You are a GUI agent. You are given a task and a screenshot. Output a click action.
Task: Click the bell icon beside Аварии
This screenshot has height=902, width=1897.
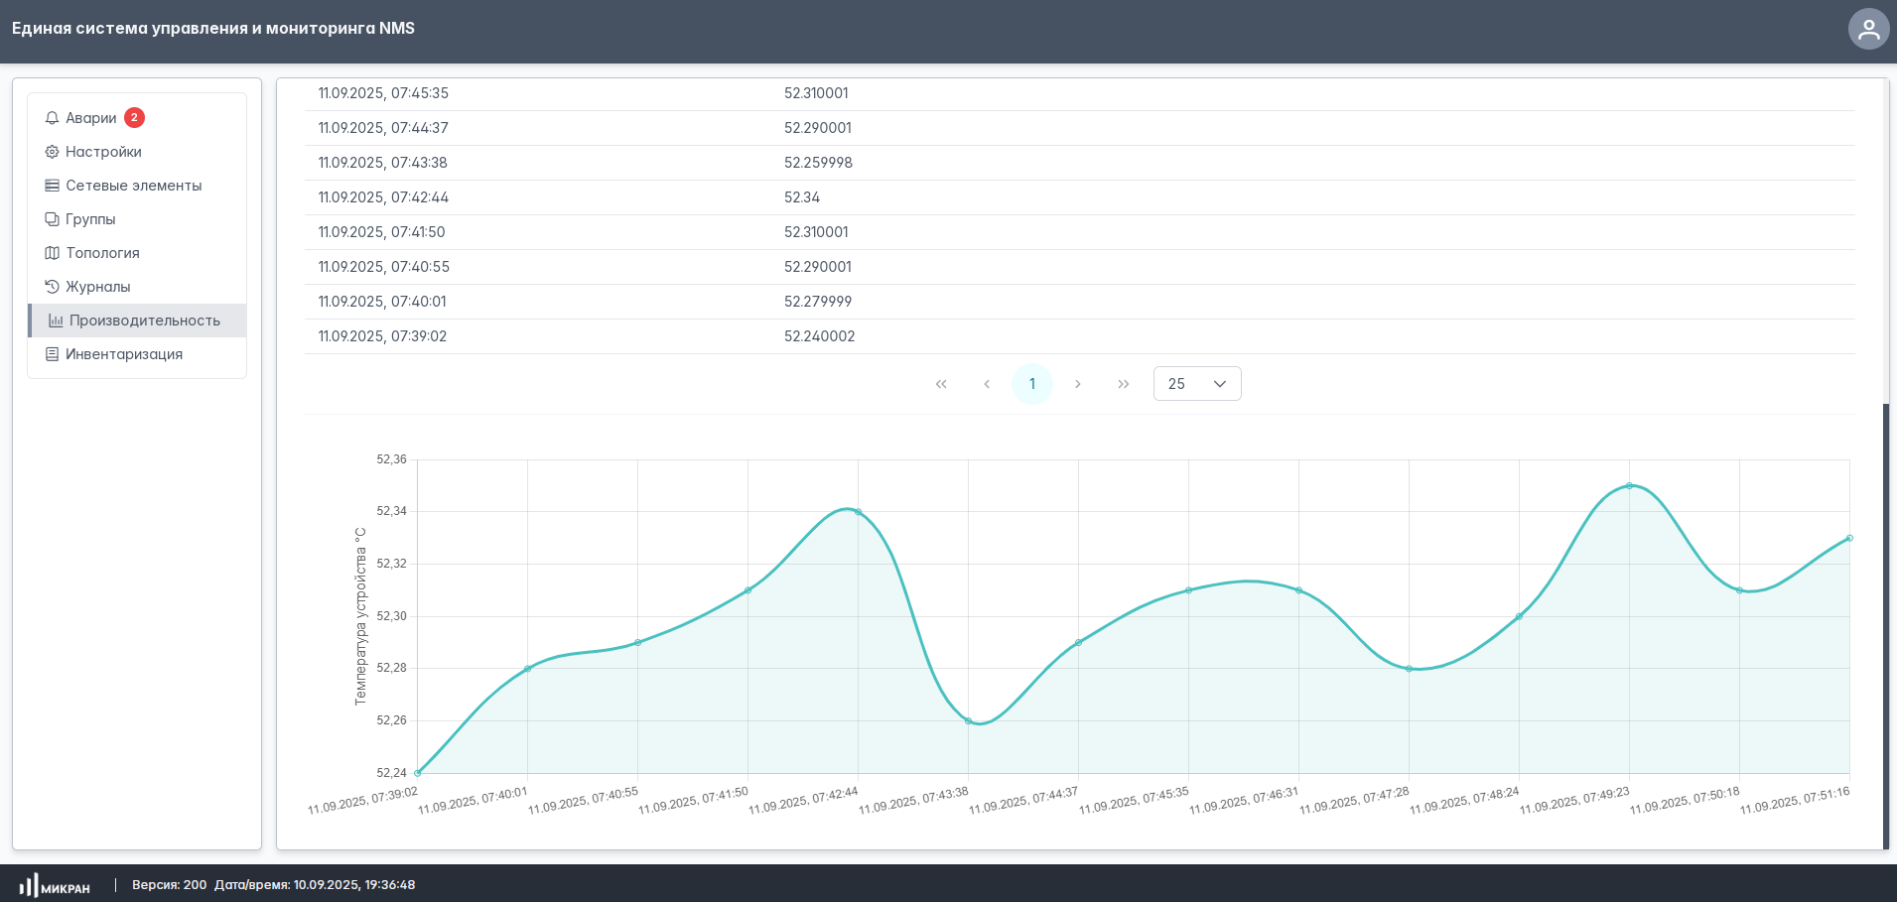[52, 118]
